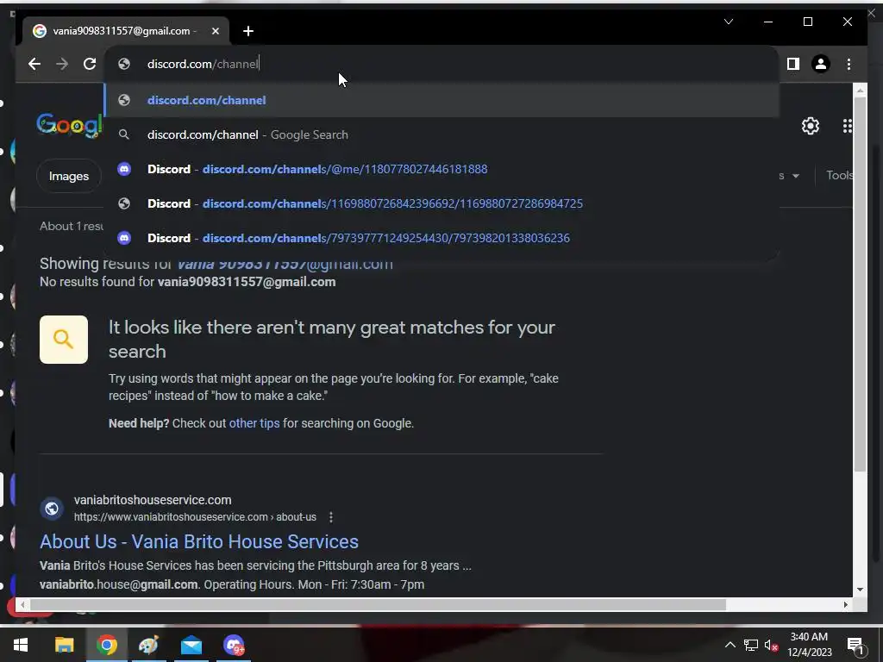Close the vania9098311557@gmail.com tab

(x=215, y=32)
